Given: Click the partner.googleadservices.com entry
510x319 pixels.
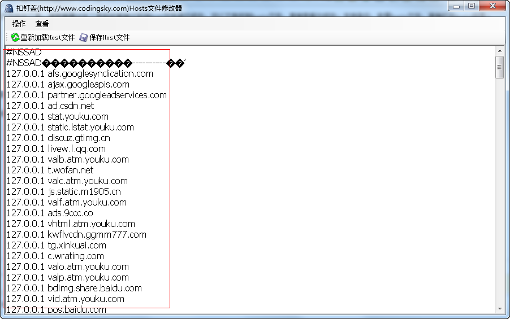Looking at the screenshot, I should tap(87, 95).
